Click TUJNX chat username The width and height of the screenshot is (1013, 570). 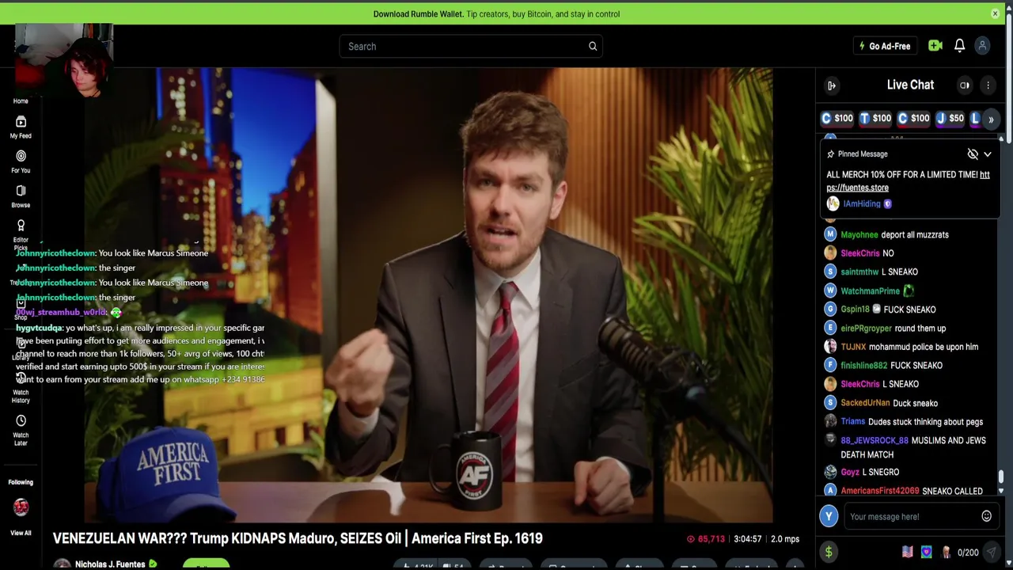853,347
